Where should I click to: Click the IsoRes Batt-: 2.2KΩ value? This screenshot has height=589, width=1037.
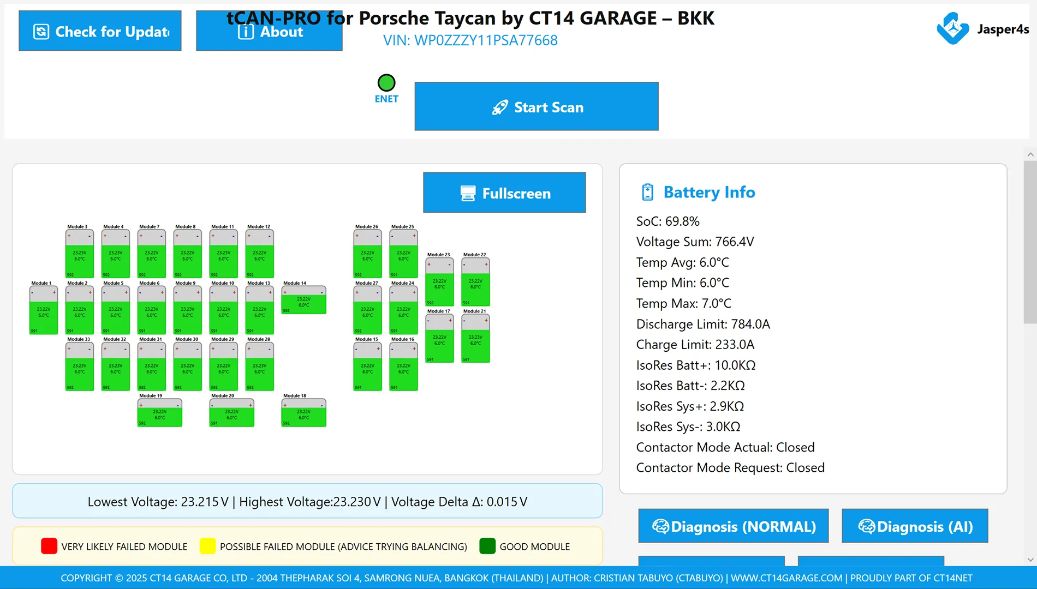690,386
